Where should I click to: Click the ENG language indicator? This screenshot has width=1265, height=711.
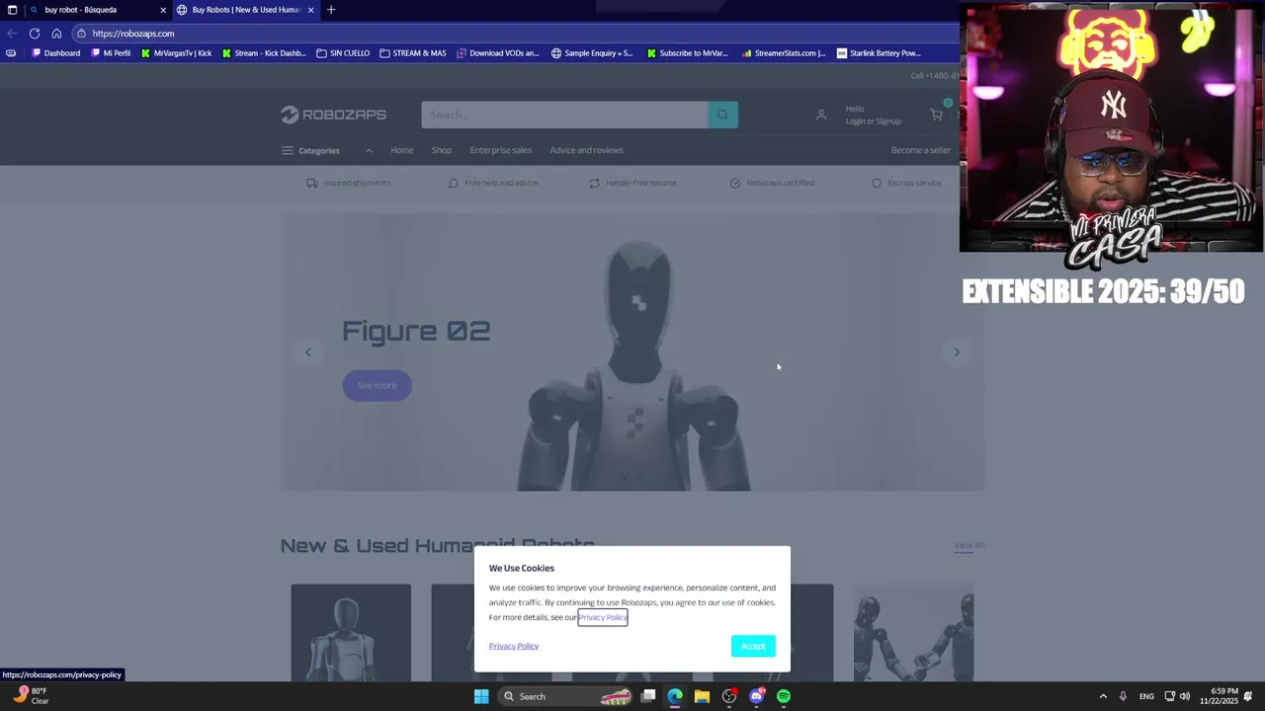[1146, 696]
